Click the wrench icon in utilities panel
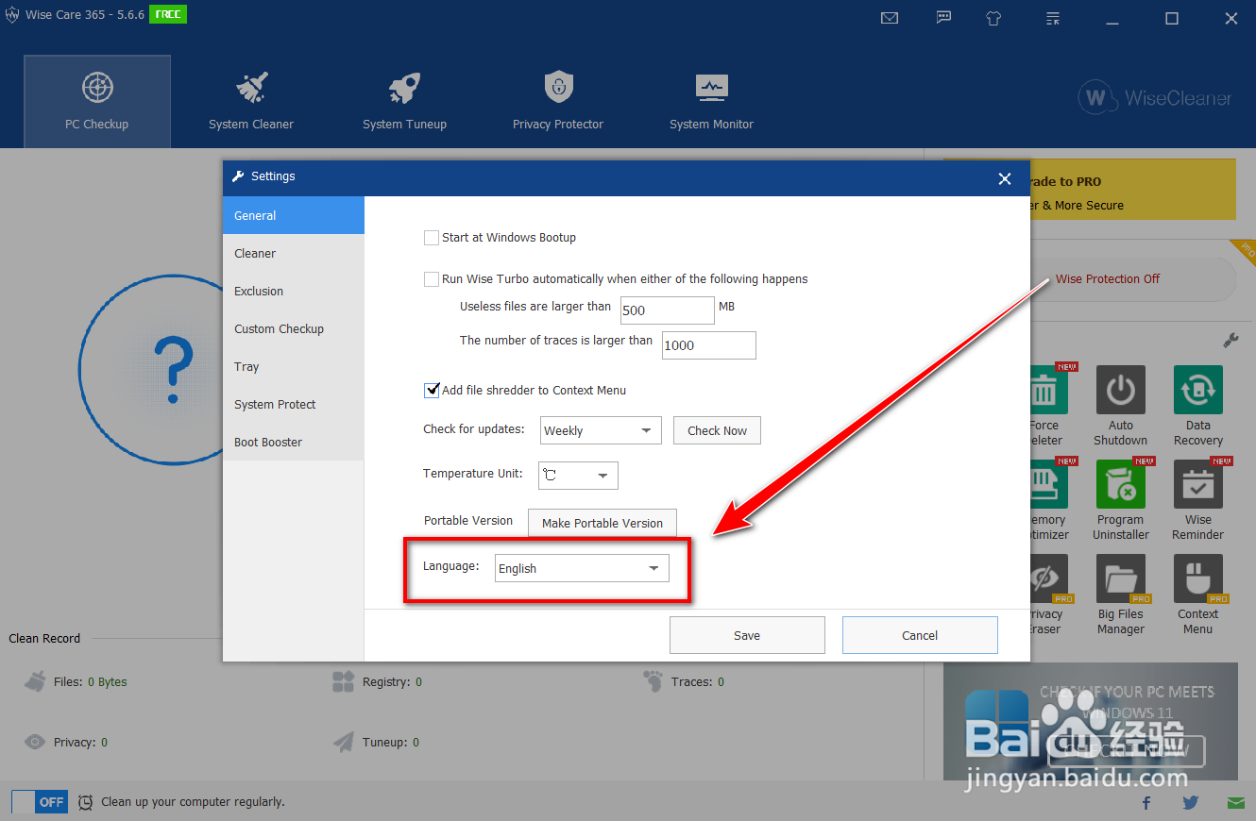 coord(1231,340)
